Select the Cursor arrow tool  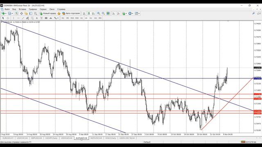click(x=3, y=18)
